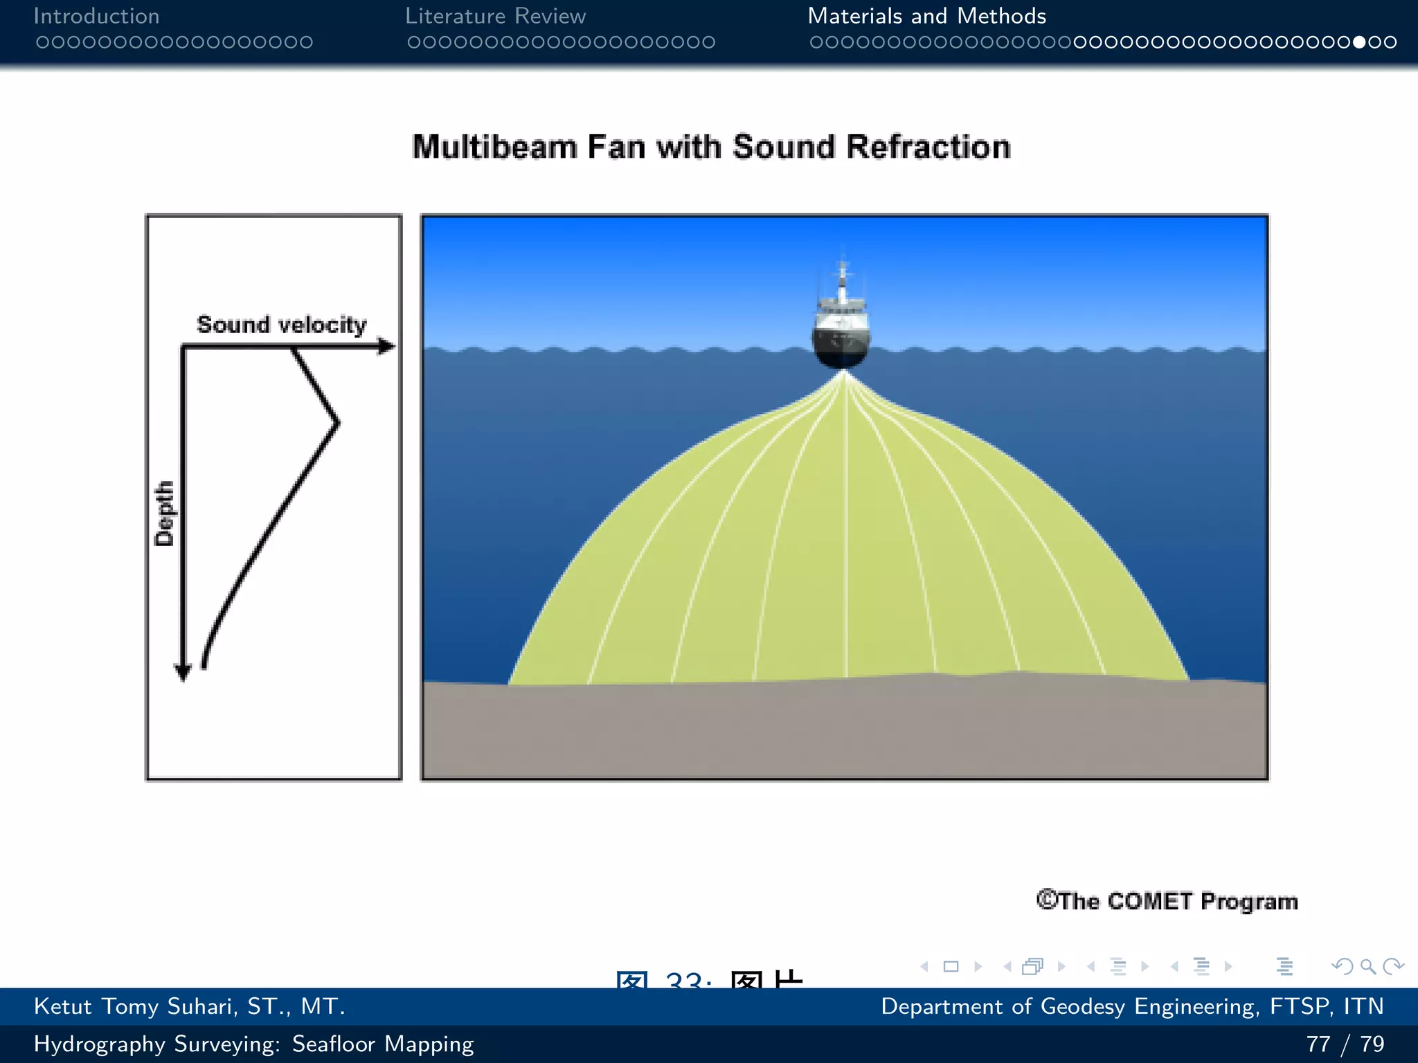The image size is (1418, 1063).
Task: Open search with the magnifier icon
Action: (x=1367, y=967)
